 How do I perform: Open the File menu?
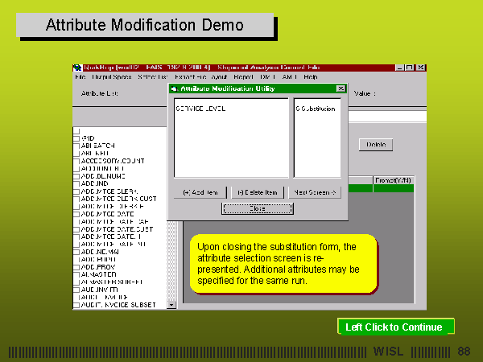click(x=80, y=77)
